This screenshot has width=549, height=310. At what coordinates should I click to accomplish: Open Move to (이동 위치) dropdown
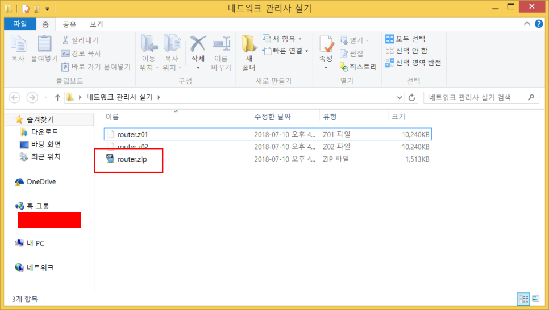point(149,52)
